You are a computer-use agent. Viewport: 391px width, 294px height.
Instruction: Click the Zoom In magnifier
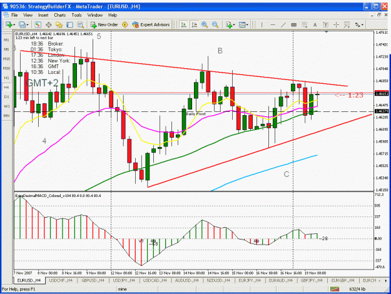[x=205, y=24]
